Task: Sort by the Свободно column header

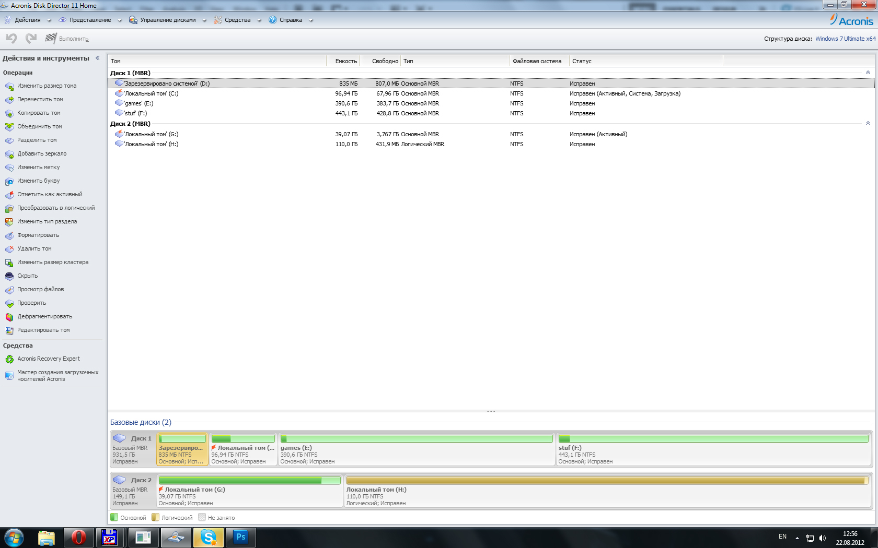Action: click(x=380, y=61)
